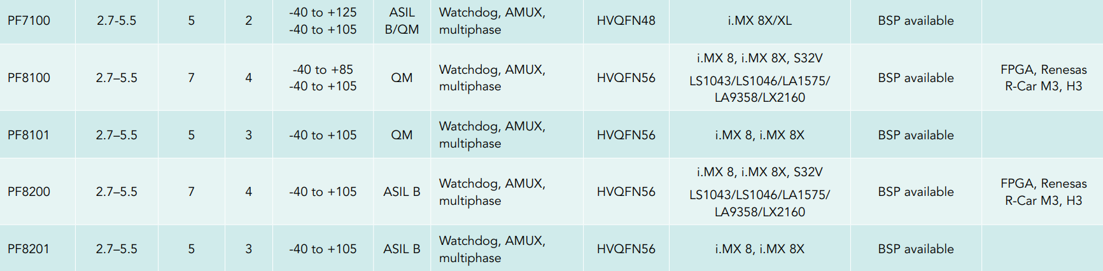Select the PF8201 part name cell
Image resolution: width=1103 pixels, height=271 pixels.
[x=29, y=249]
